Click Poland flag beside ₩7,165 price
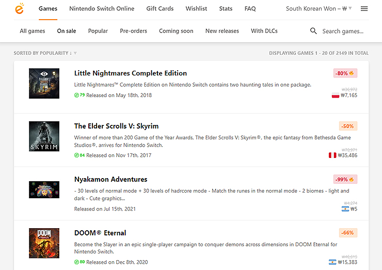The width and height of the screenshot is (382, 270). click(x=335, y=96)
